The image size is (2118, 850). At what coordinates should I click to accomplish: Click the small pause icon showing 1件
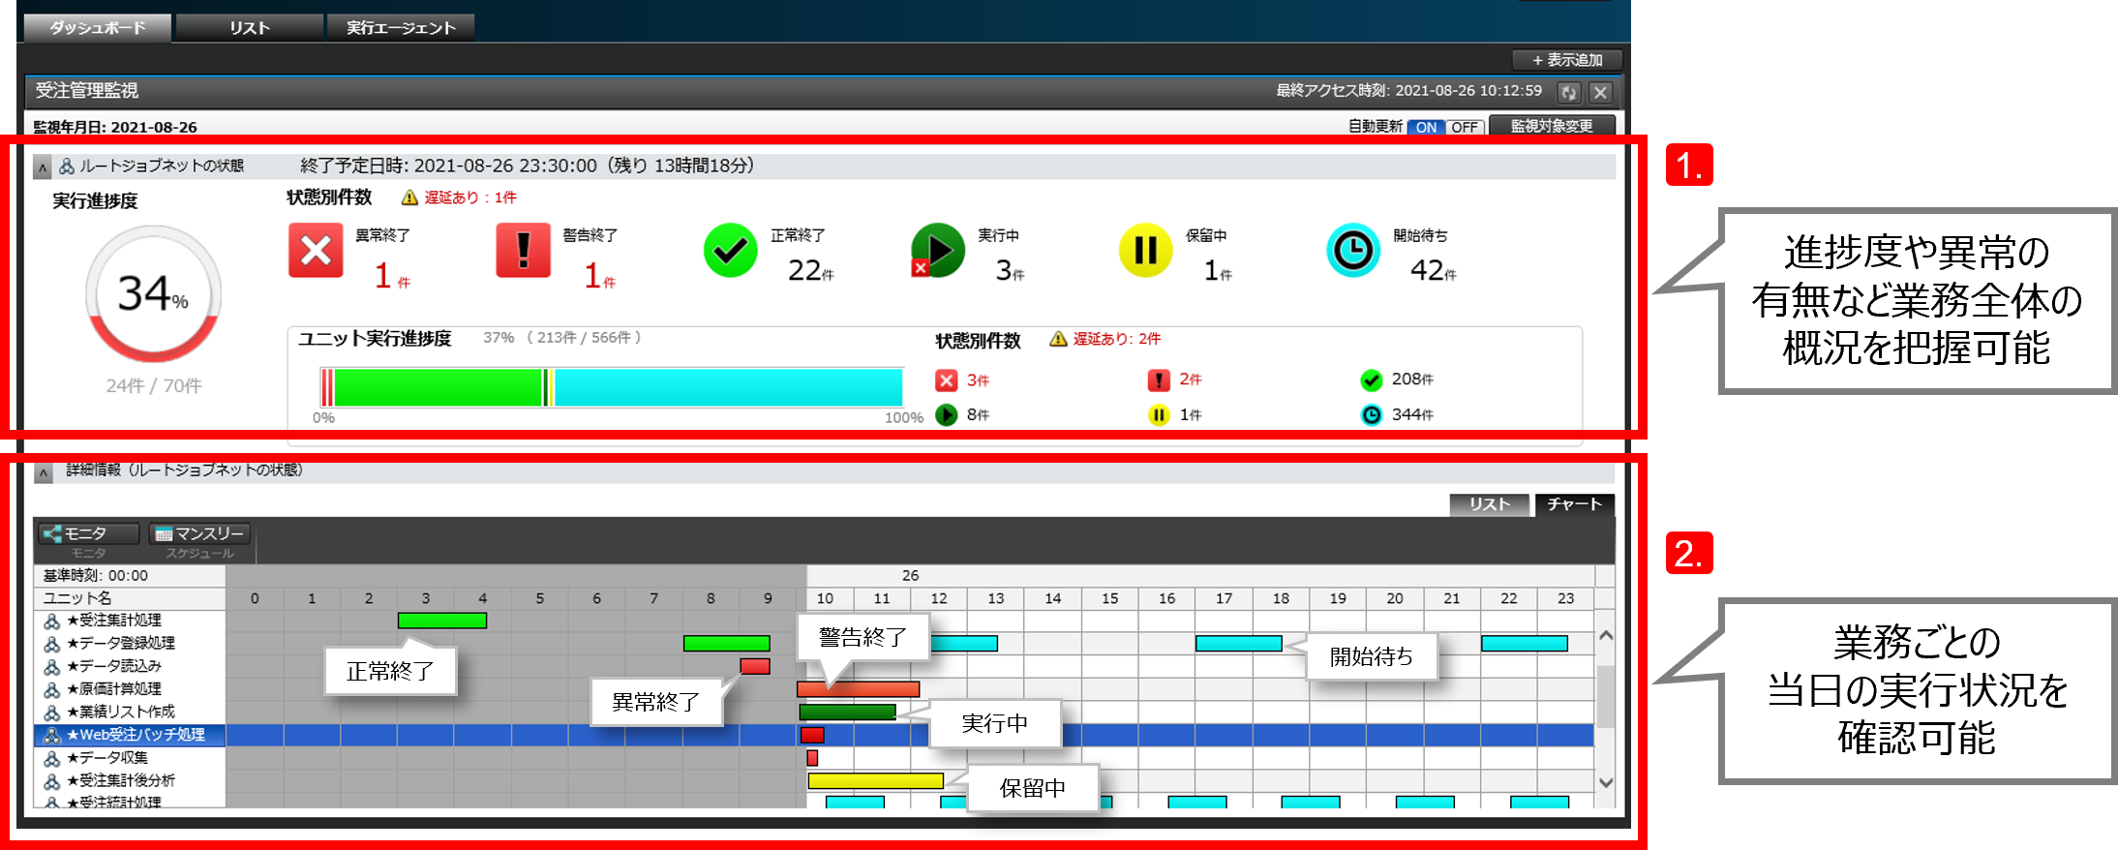point(1159,415)
